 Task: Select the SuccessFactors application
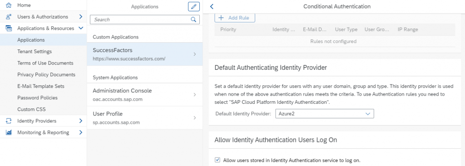pos(145,54)
